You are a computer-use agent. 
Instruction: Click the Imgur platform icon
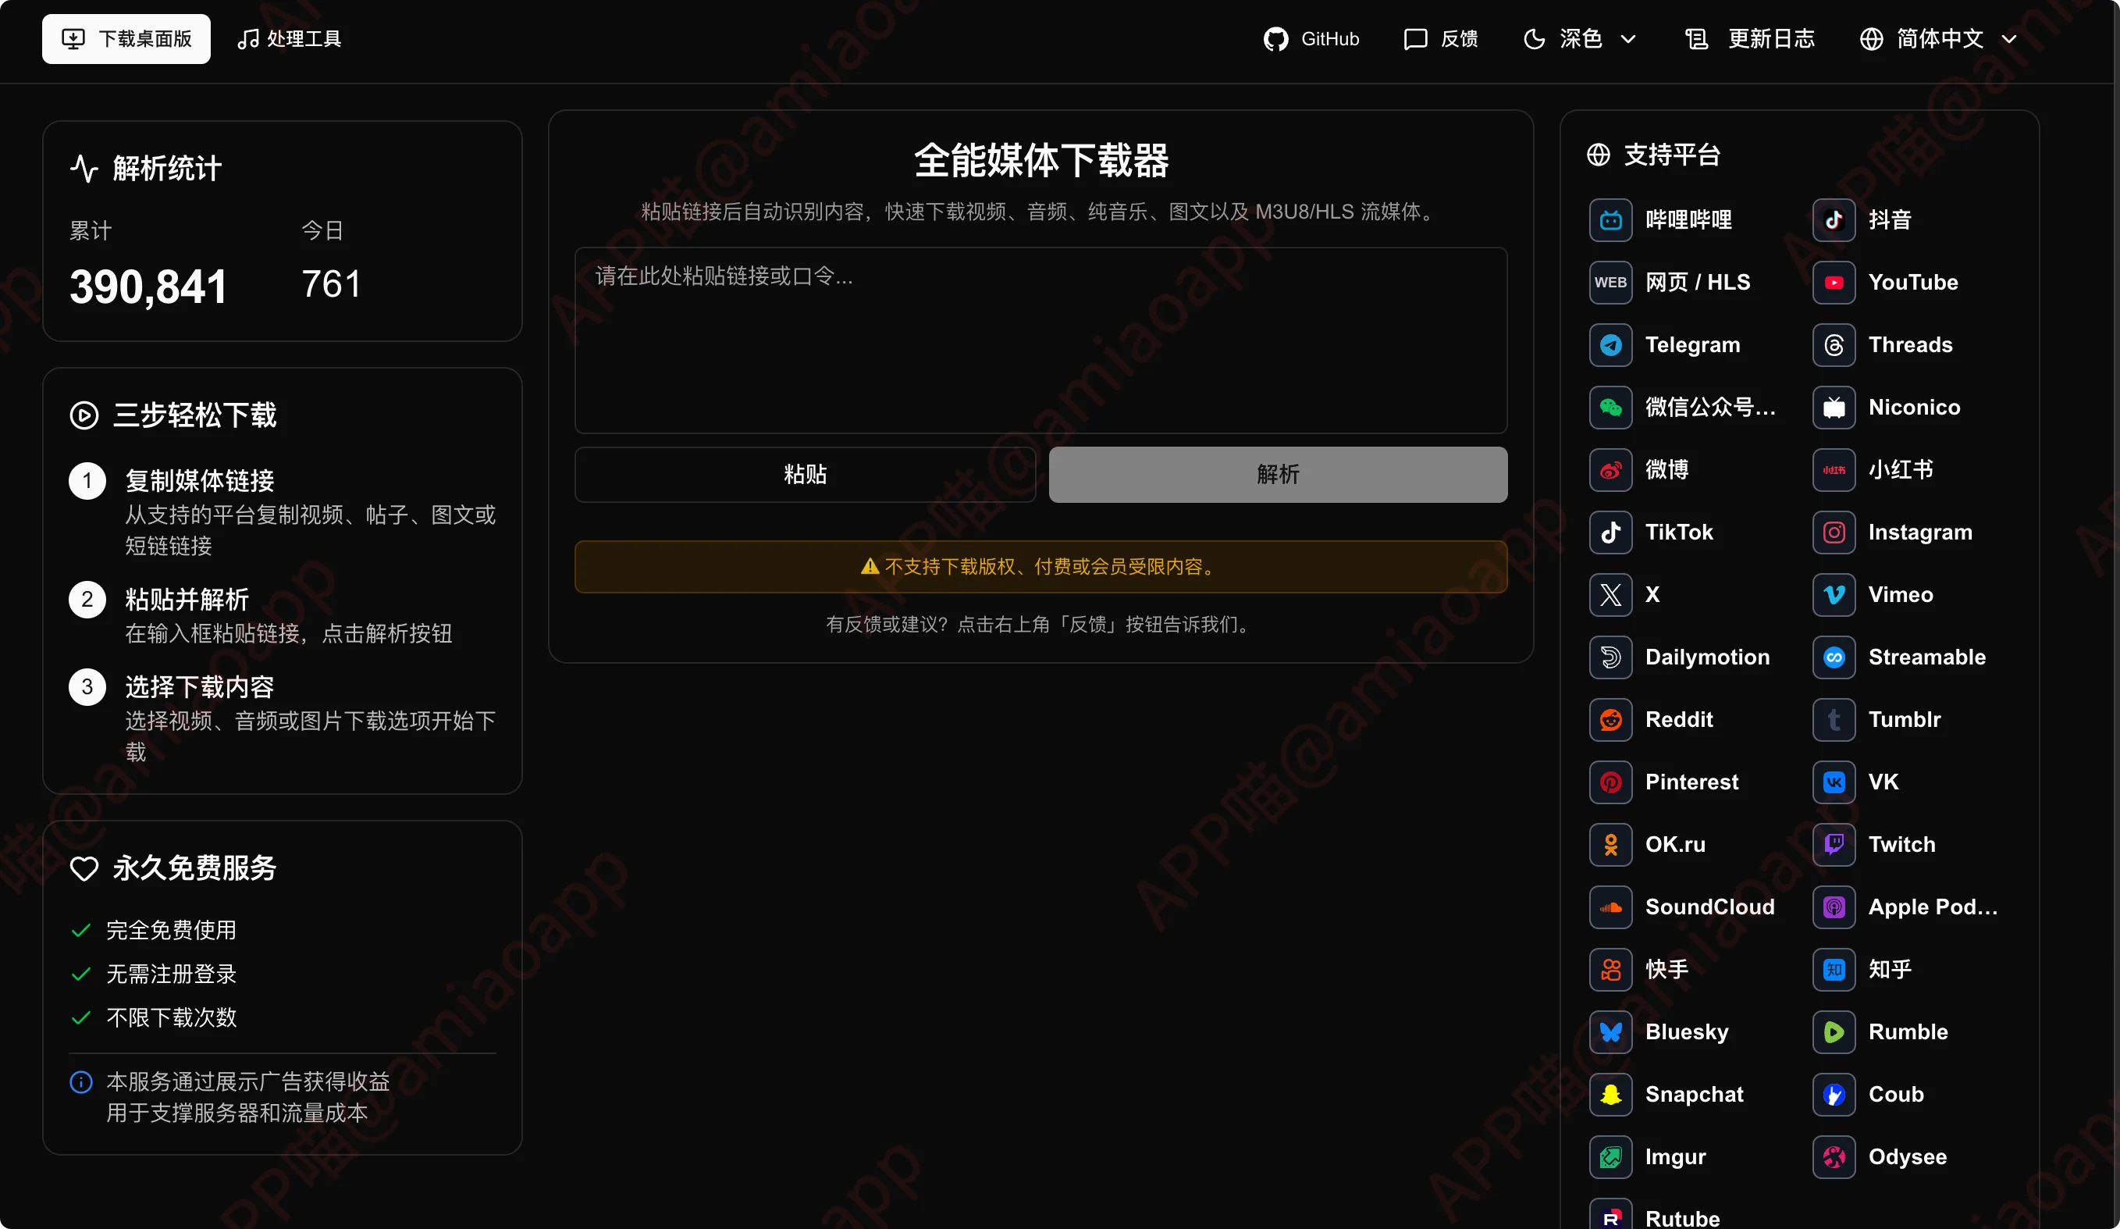coord(1610,1156)
